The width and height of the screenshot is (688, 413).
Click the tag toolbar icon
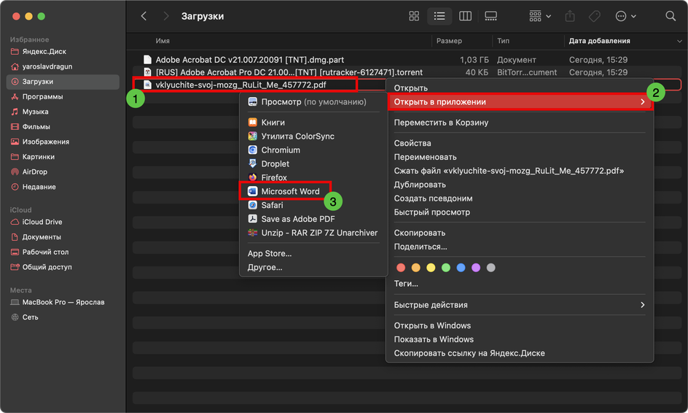[x=595, y=16]
